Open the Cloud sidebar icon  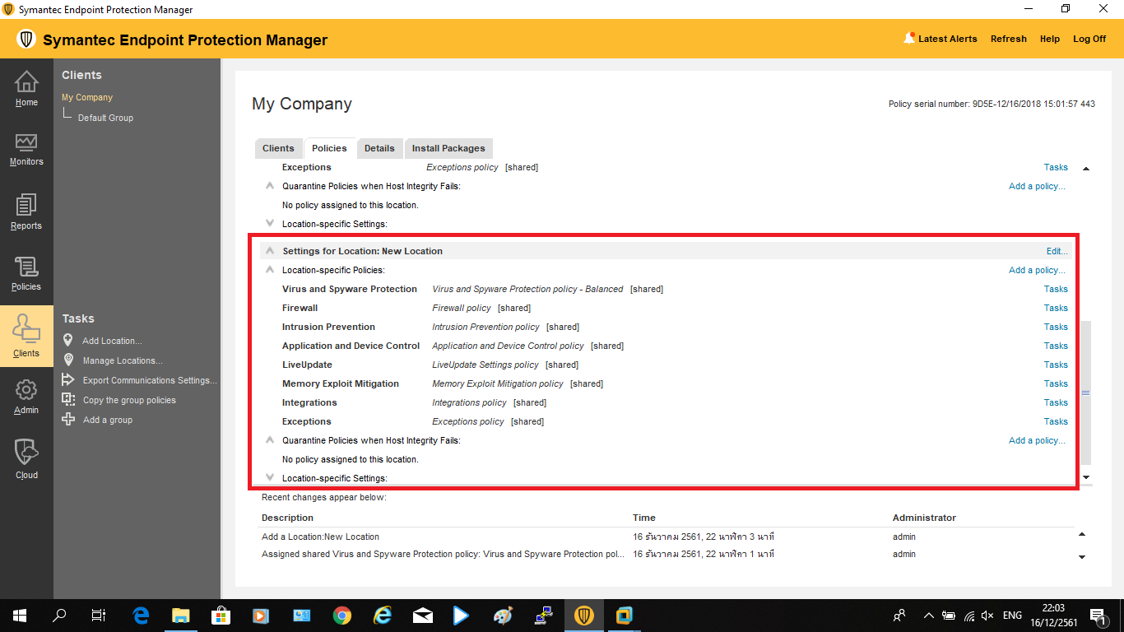pos(26,458)
